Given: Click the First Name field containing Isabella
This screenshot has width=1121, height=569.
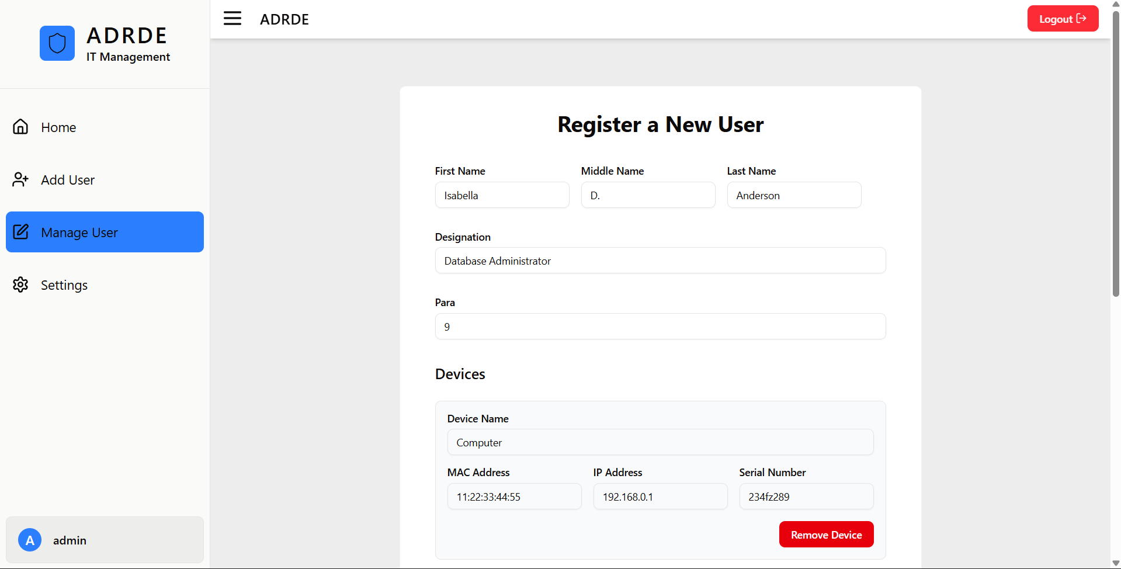Looking at the screenshot, I should pos(502,195).
